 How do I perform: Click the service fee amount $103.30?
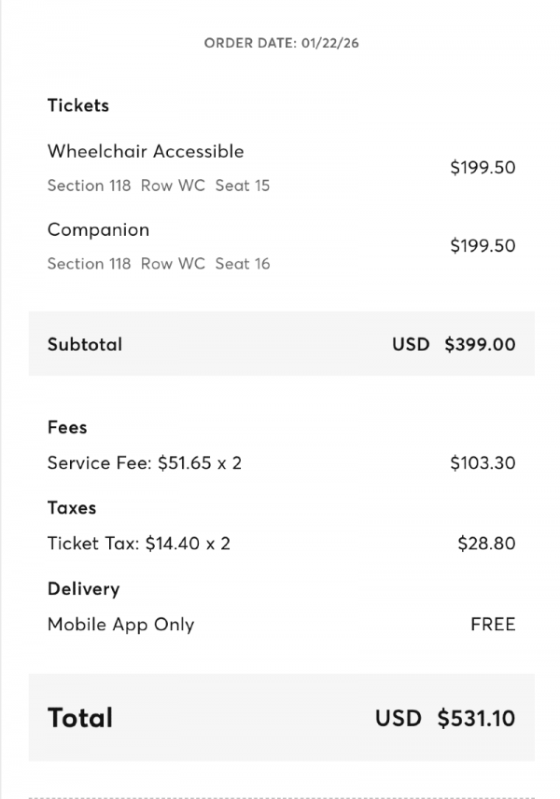(483, 462)
